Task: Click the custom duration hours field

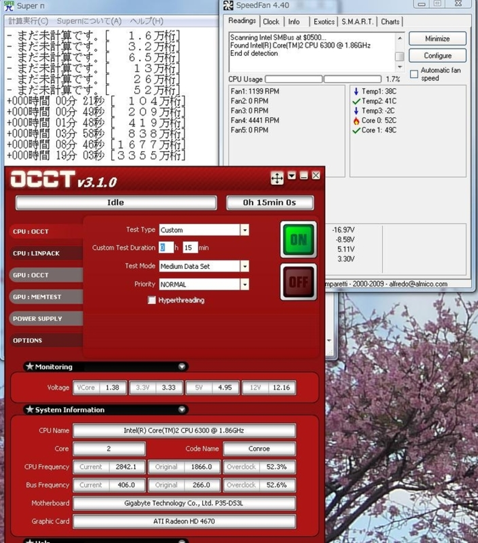Action: [x=166, y=248]
